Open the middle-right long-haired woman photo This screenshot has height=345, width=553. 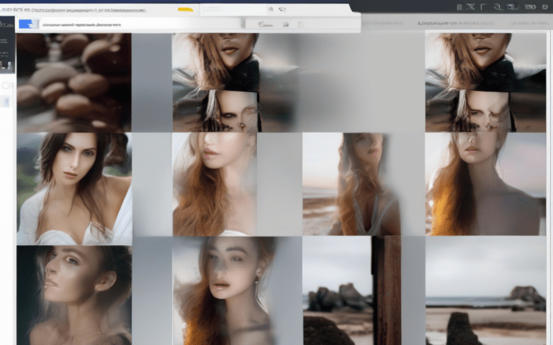coord(485,185)
